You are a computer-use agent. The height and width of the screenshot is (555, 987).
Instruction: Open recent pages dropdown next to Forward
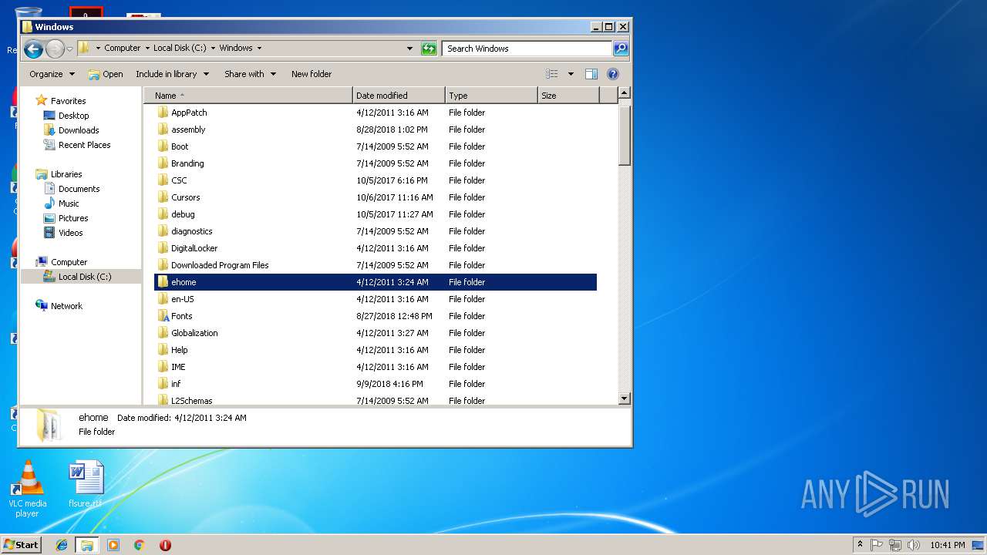coord(70,49)
